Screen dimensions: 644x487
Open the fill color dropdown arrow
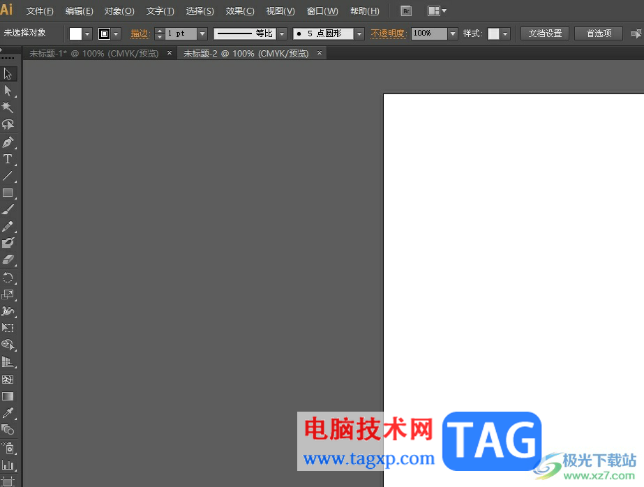click(87, 33)
